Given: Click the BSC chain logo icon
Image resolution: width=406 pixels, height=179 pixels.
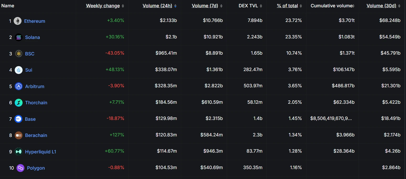Looking at the screenshot, I should click(19, 54).
